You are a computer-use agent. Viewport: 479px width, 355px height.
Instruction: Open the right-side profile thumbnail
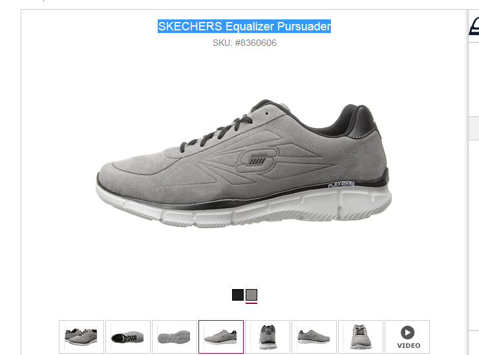(314, 337)
